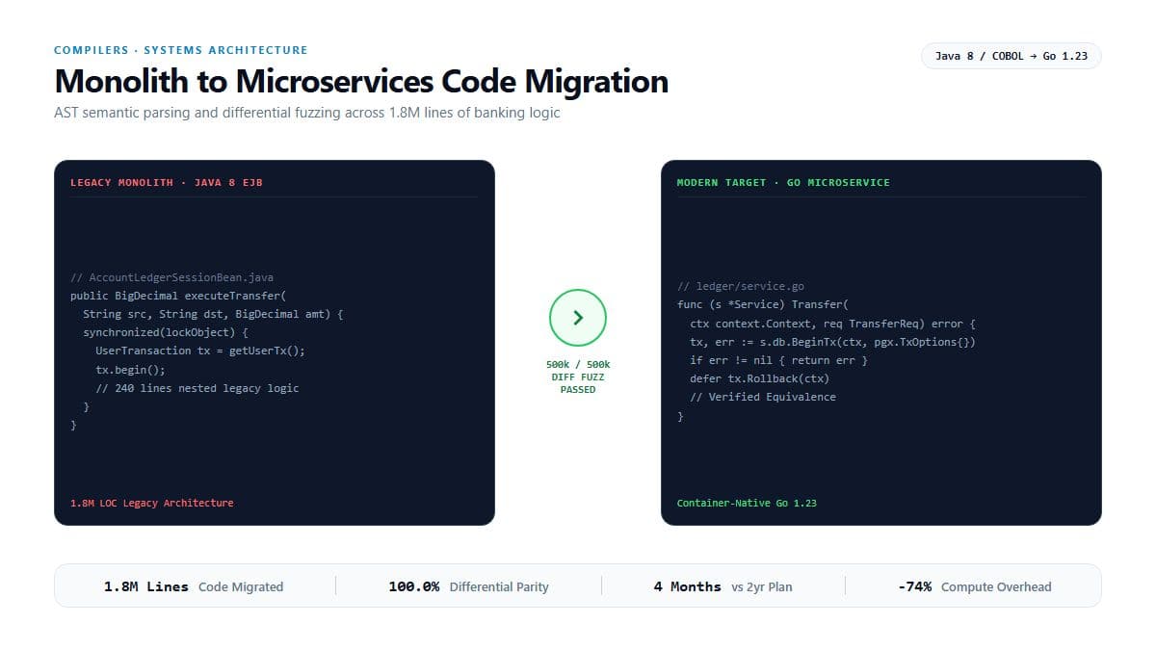Image resolution: width=1156 pixels, height=650 pixels.
Task: Click the ctx context.Context, req TransferReq line
Action: (x=833, y=324)
